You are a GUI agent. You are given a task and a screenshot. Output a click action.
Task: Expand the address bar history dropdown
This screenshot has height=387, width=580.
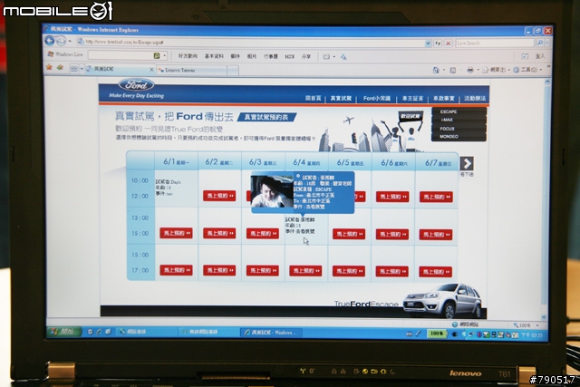point(428,44)
